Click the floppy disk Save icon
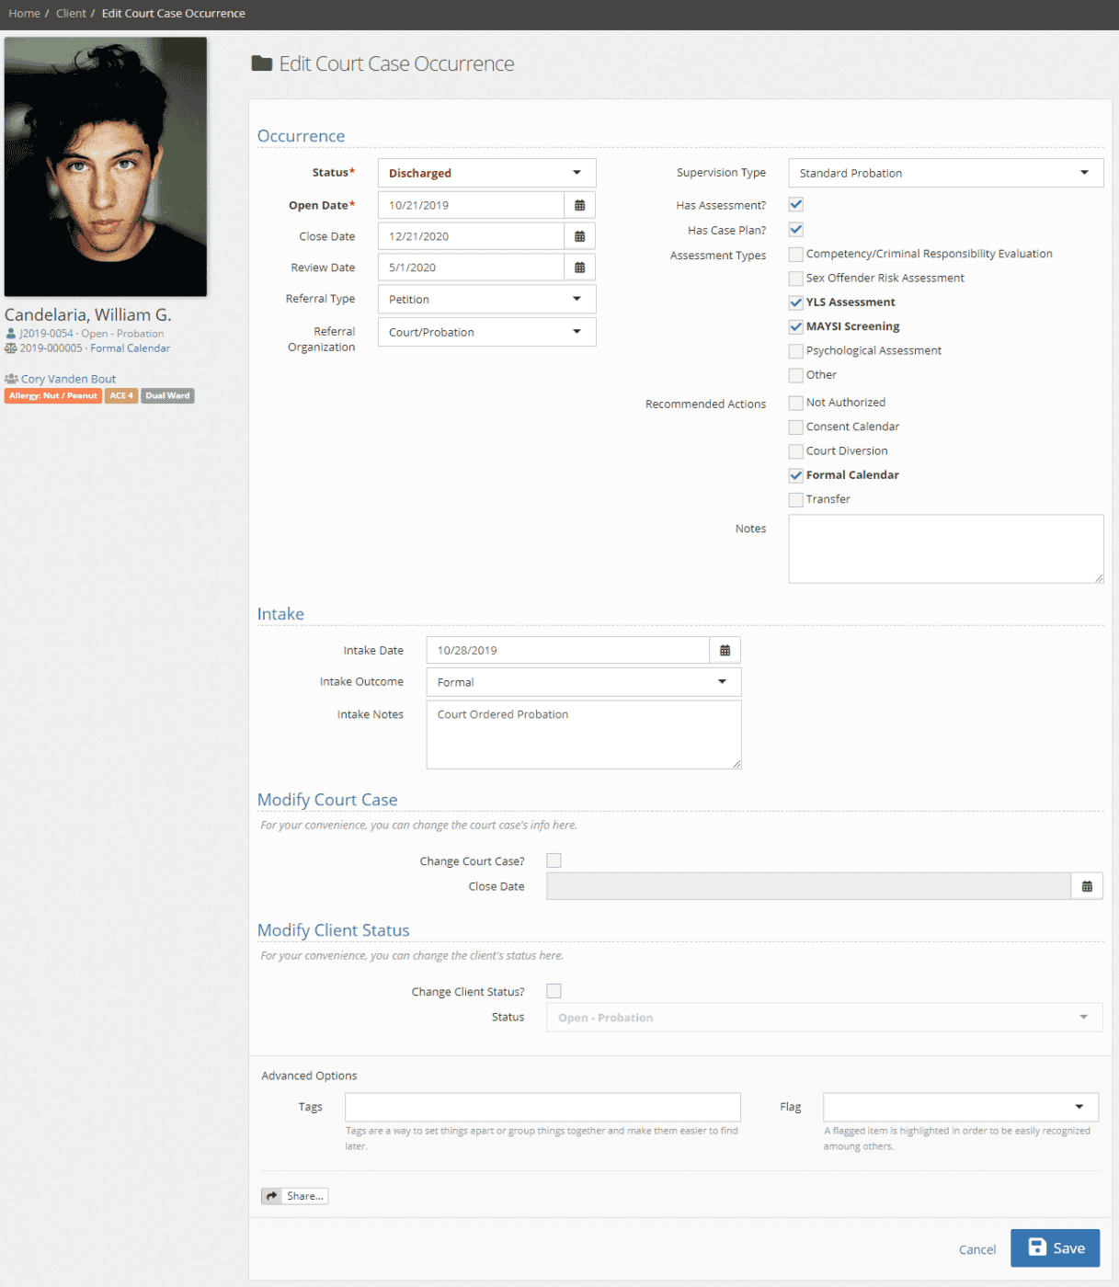This screenshot has width=1119, height=1287. pyautogui.click(x=1037, y=1247)
